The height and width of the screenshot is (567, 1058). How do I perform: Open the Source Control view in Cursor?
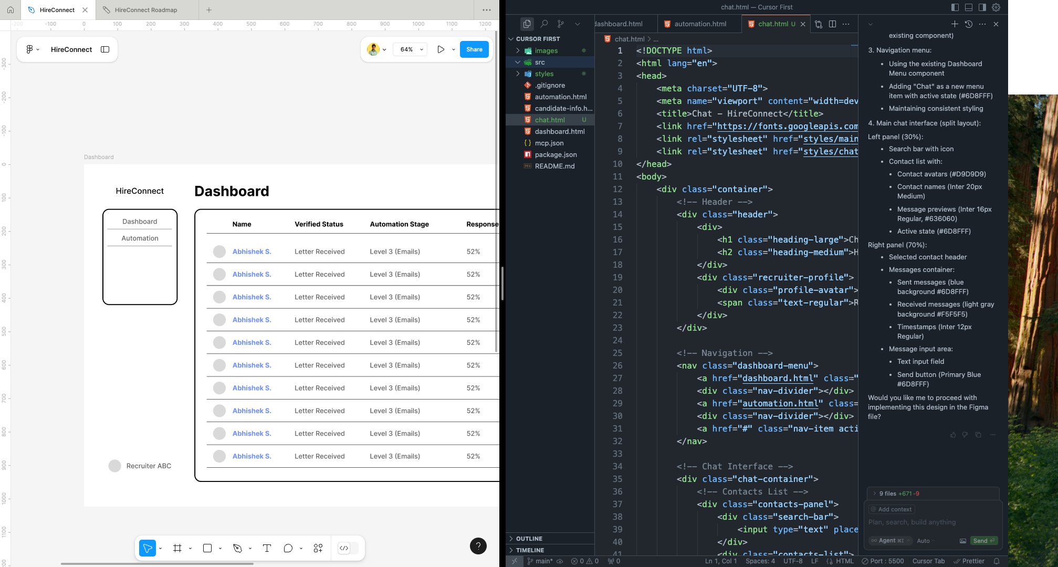(561, 24)
